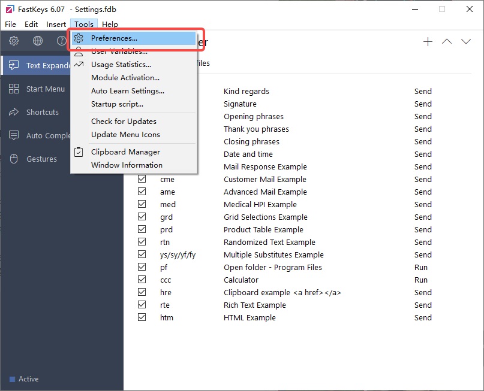Image resolution: width=484 pixels, height=391 pixels.
Task: Open the Insert menu
Action: (x=56, y=25)
